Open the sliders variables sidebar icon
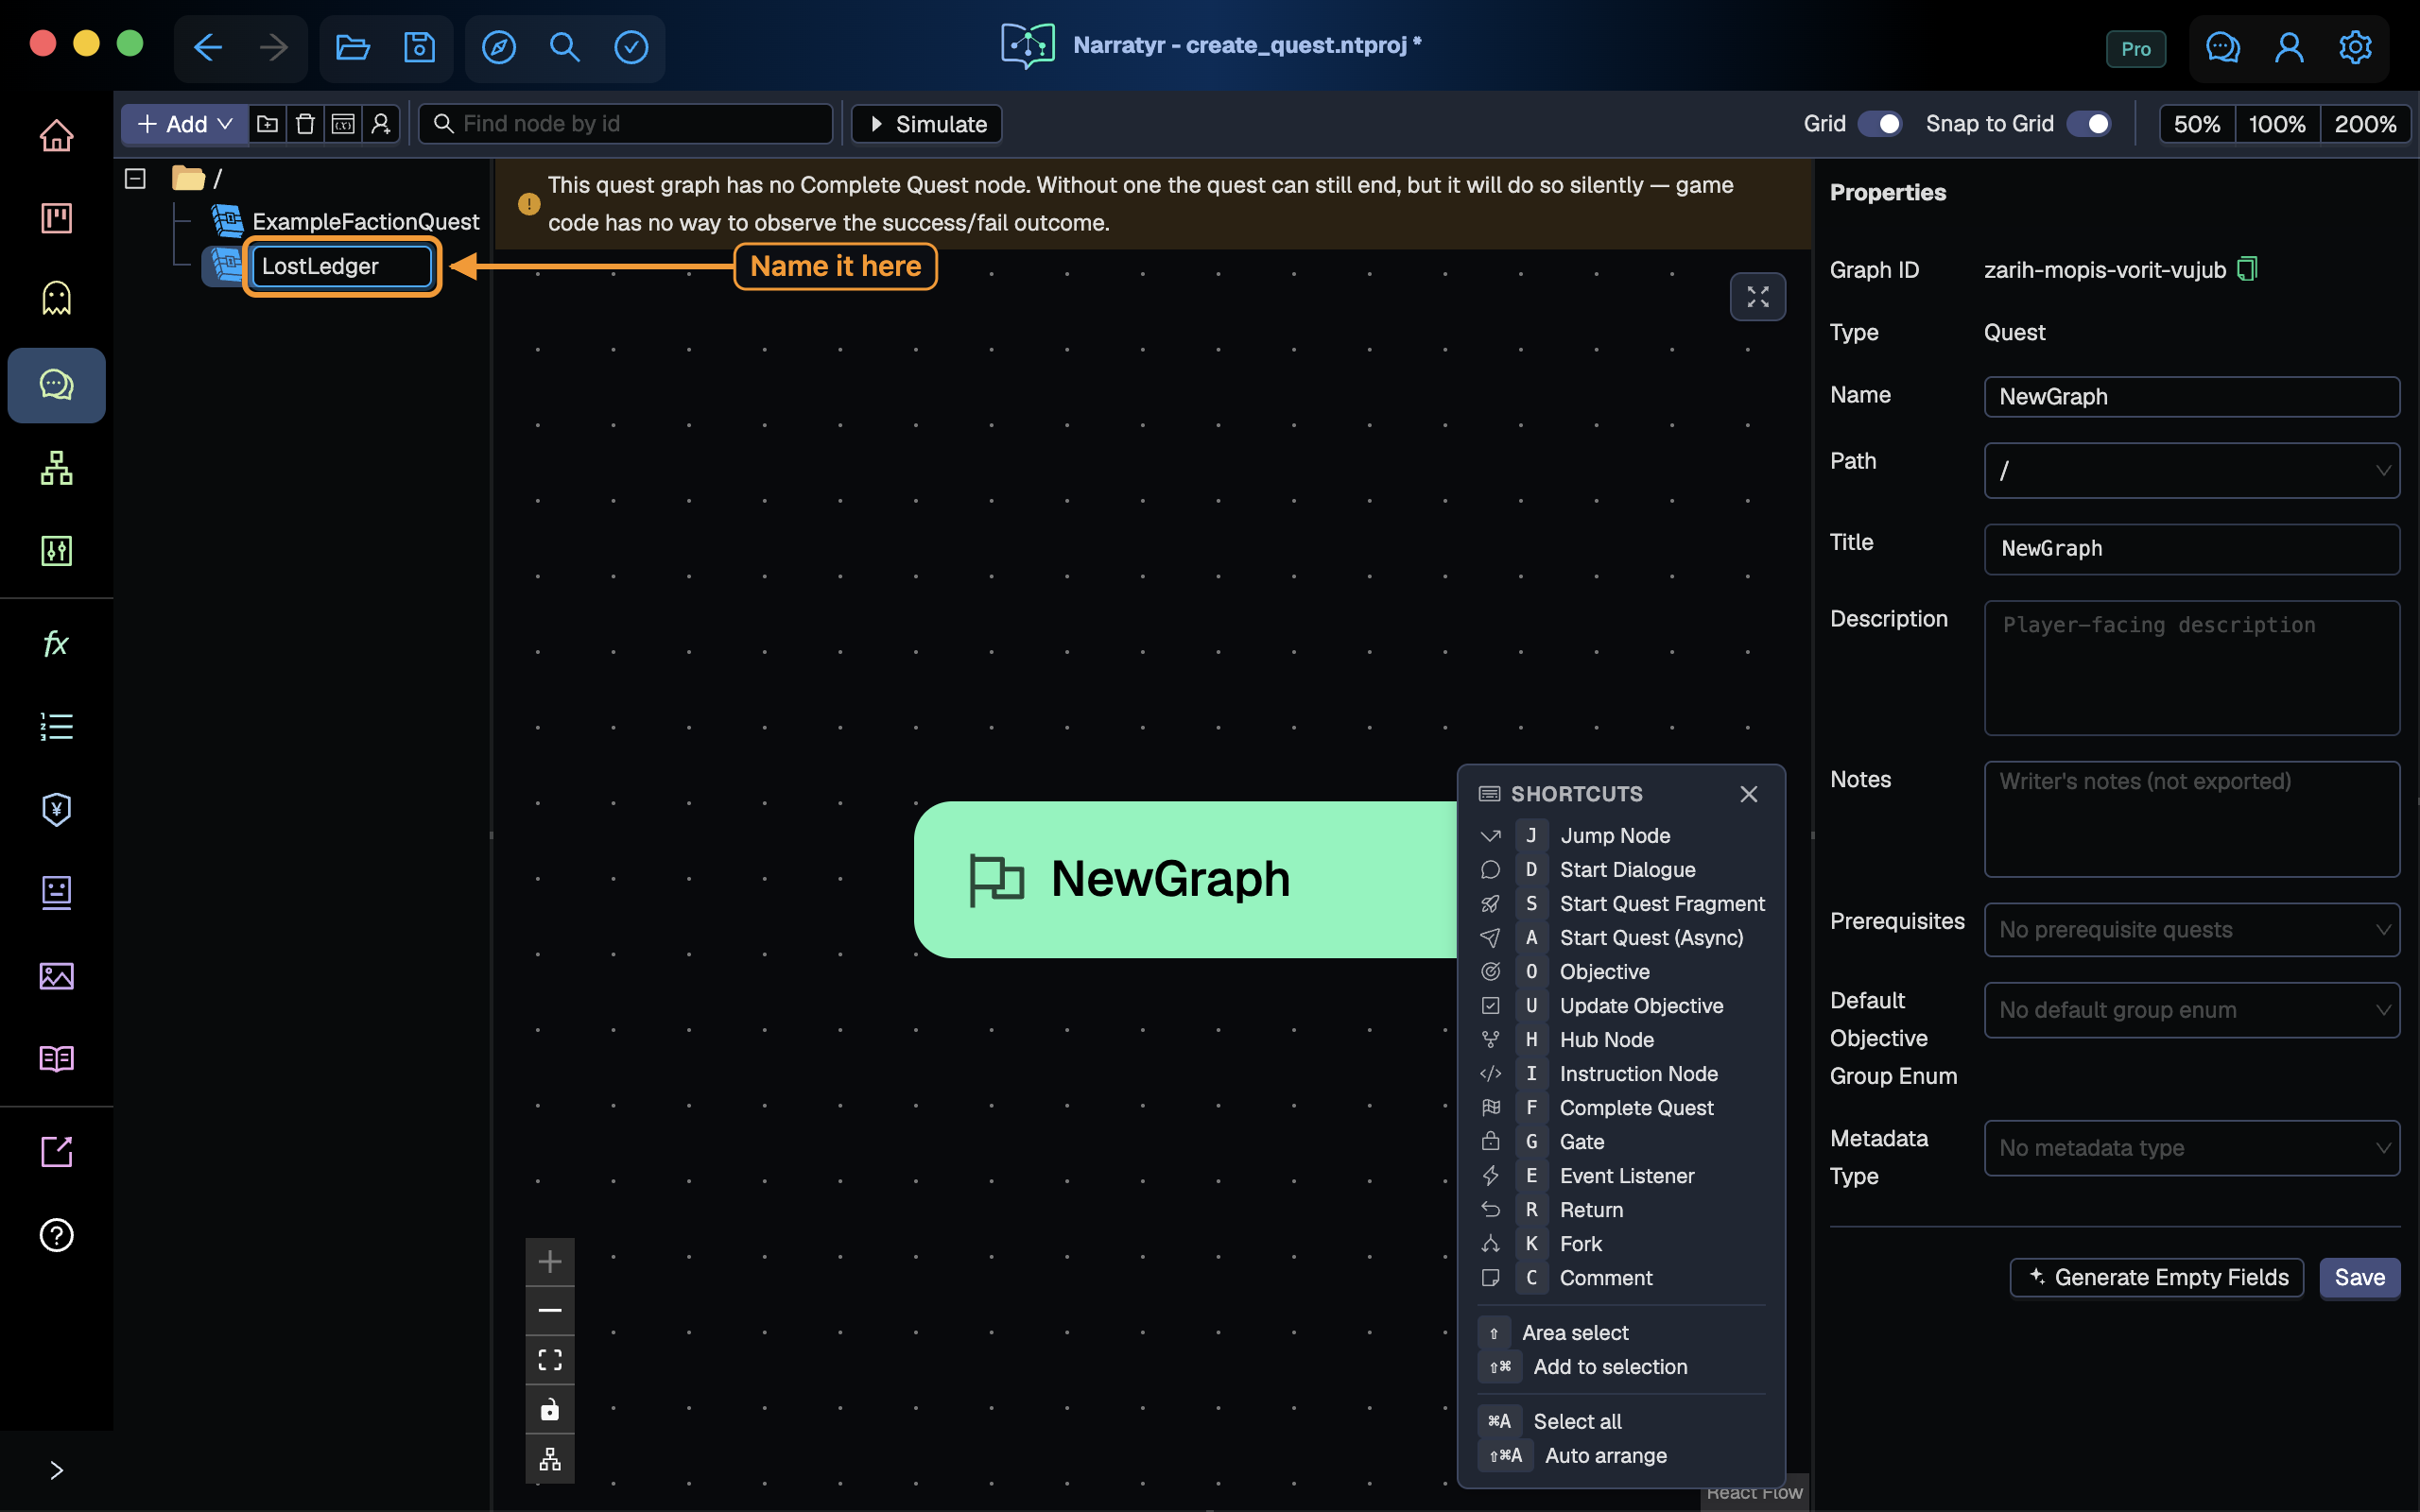 click(56, 550)
